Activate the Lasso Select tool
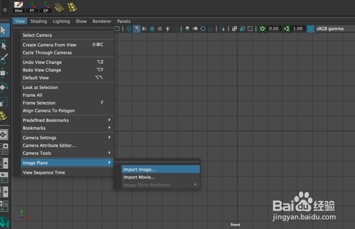The image size is (355, 229). tap(4, 45)
